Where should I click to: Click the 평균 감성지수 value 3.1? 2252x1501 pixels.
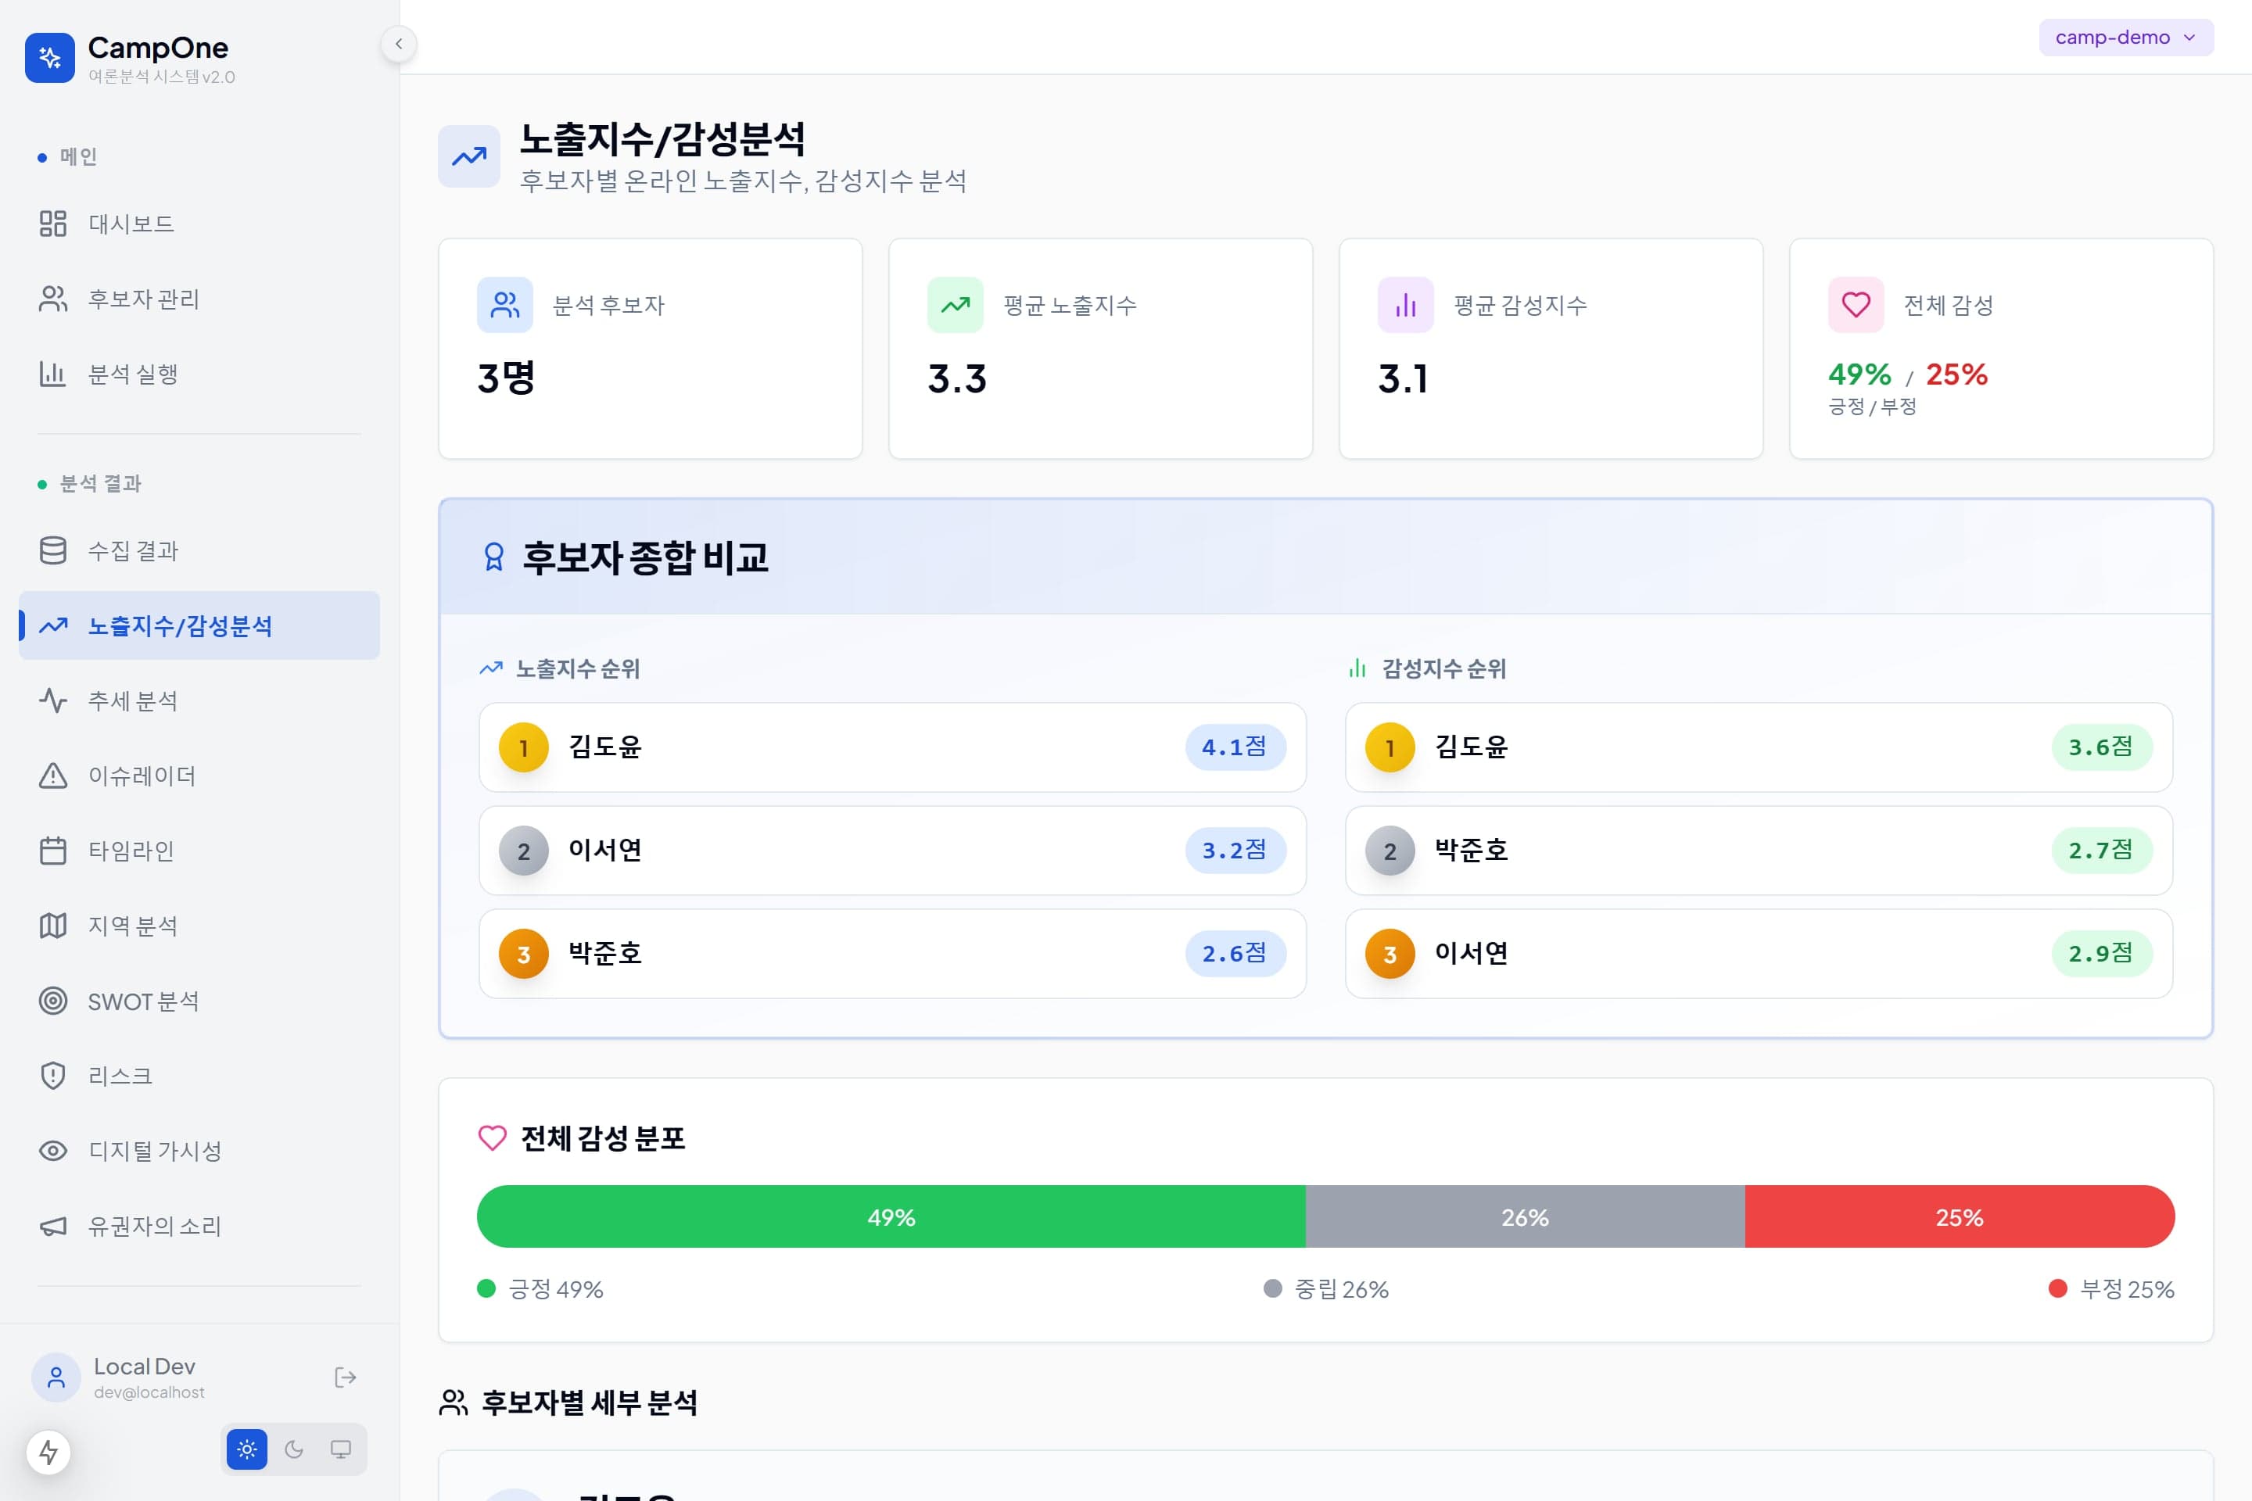[1403, 379]
